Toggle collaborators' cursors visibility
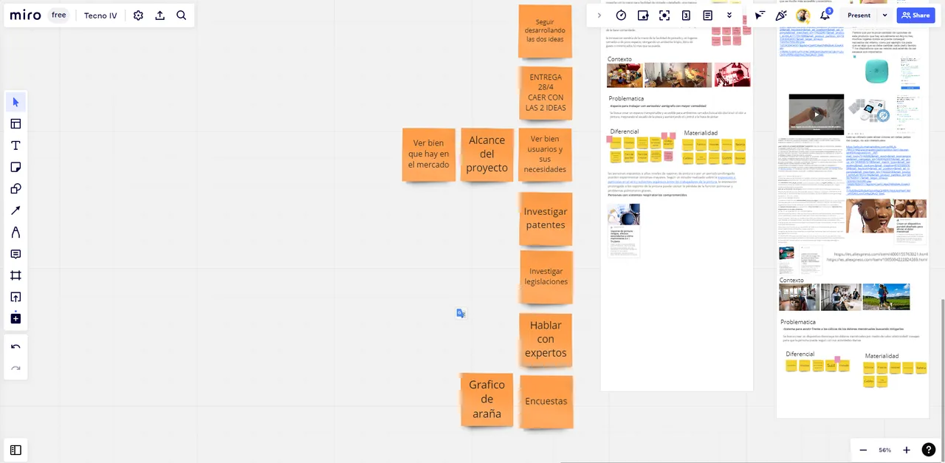This screenshot has height=463, width=945. [x=760, y=16]
